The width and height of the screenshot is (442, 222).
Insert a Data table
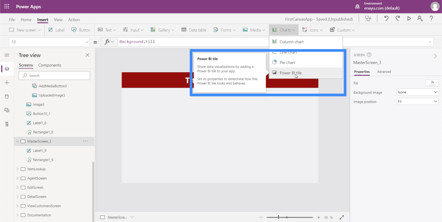[x=194, y=30]
